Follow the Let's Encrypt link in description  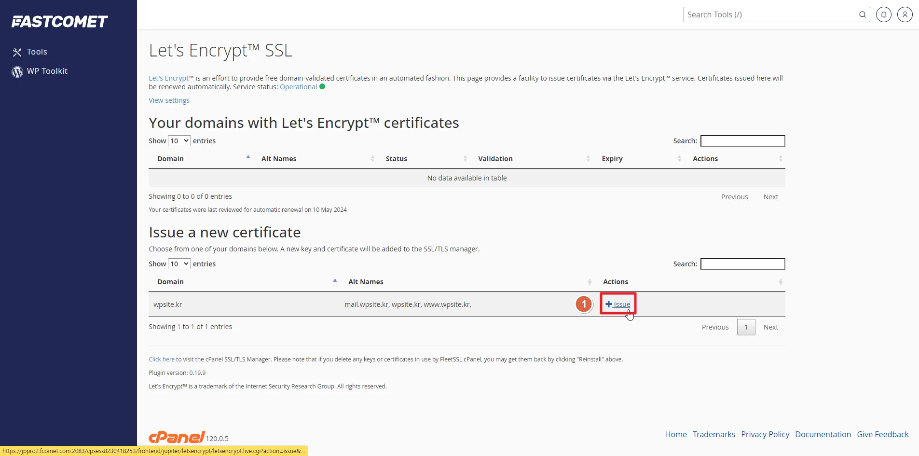coord(168,78)
